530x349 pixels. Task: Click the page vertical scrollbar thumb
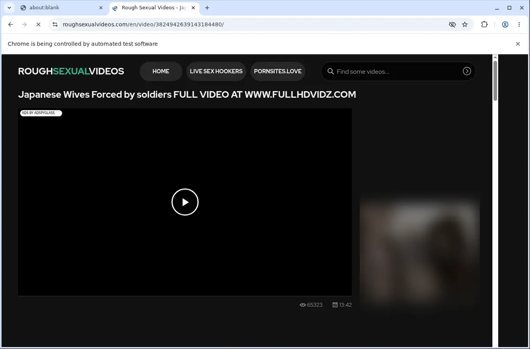click(495, 80)
